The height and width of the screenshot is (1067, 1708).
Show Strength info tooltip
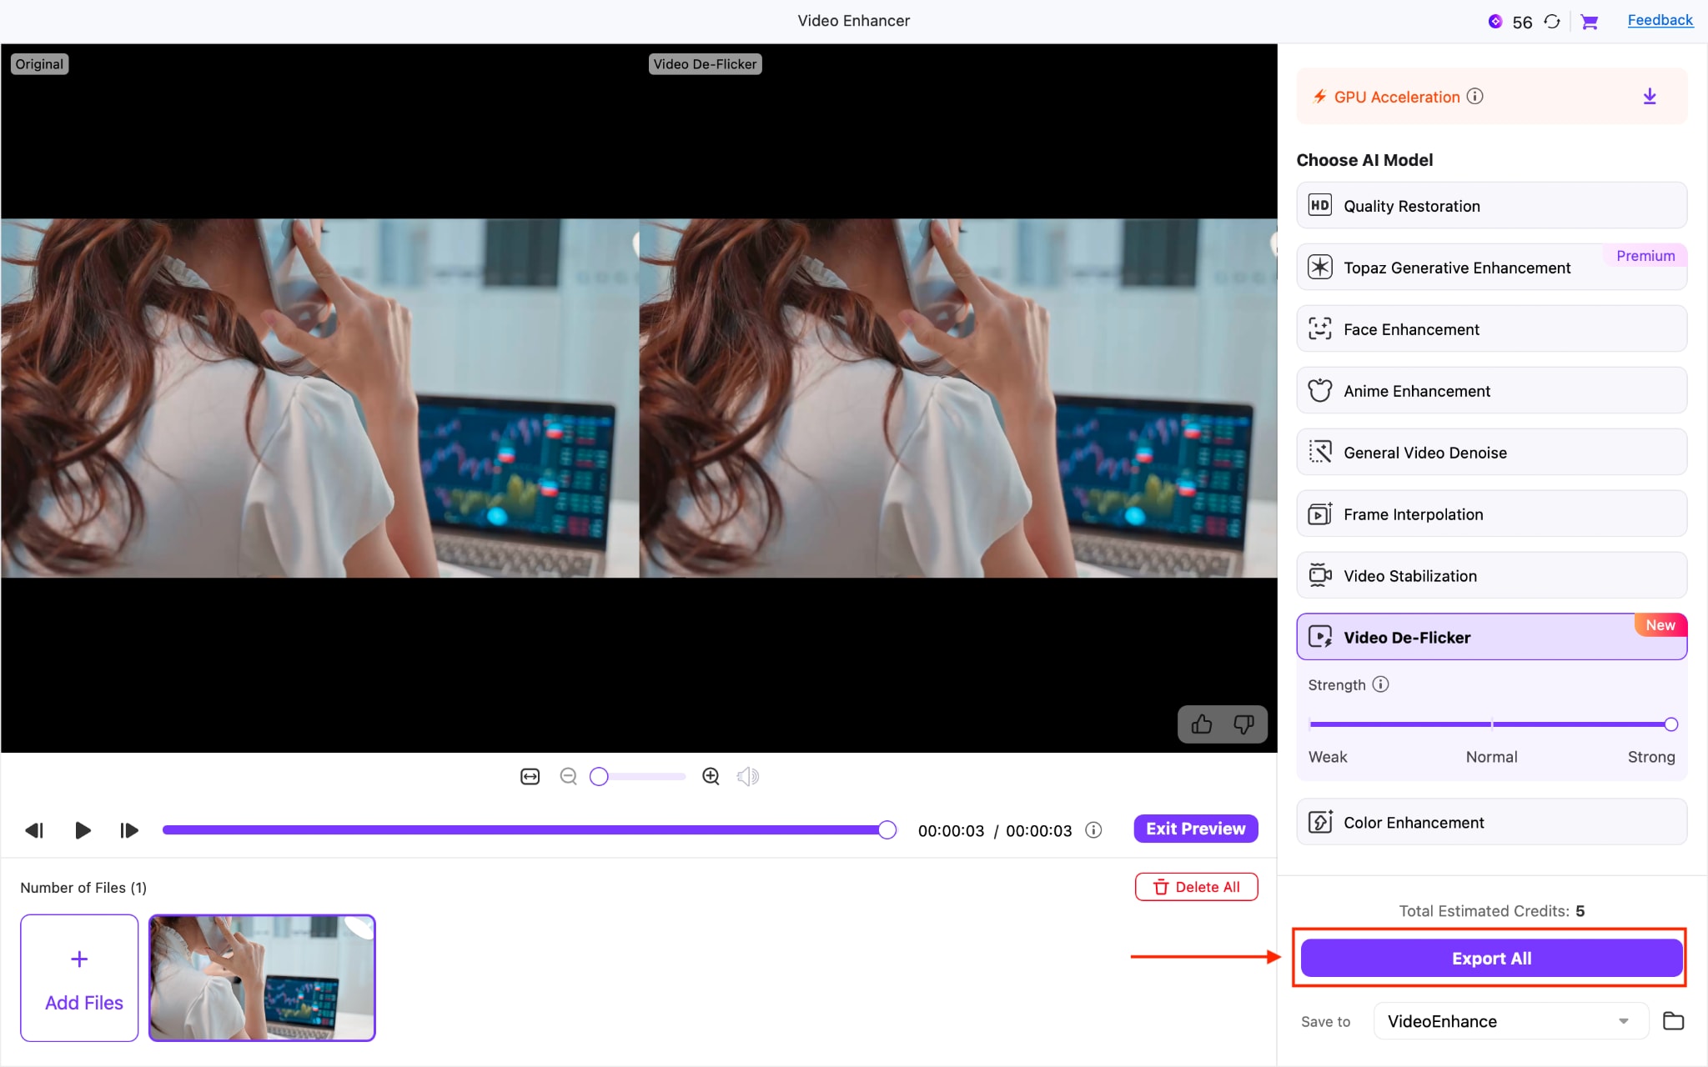[x=1381, y=684]
